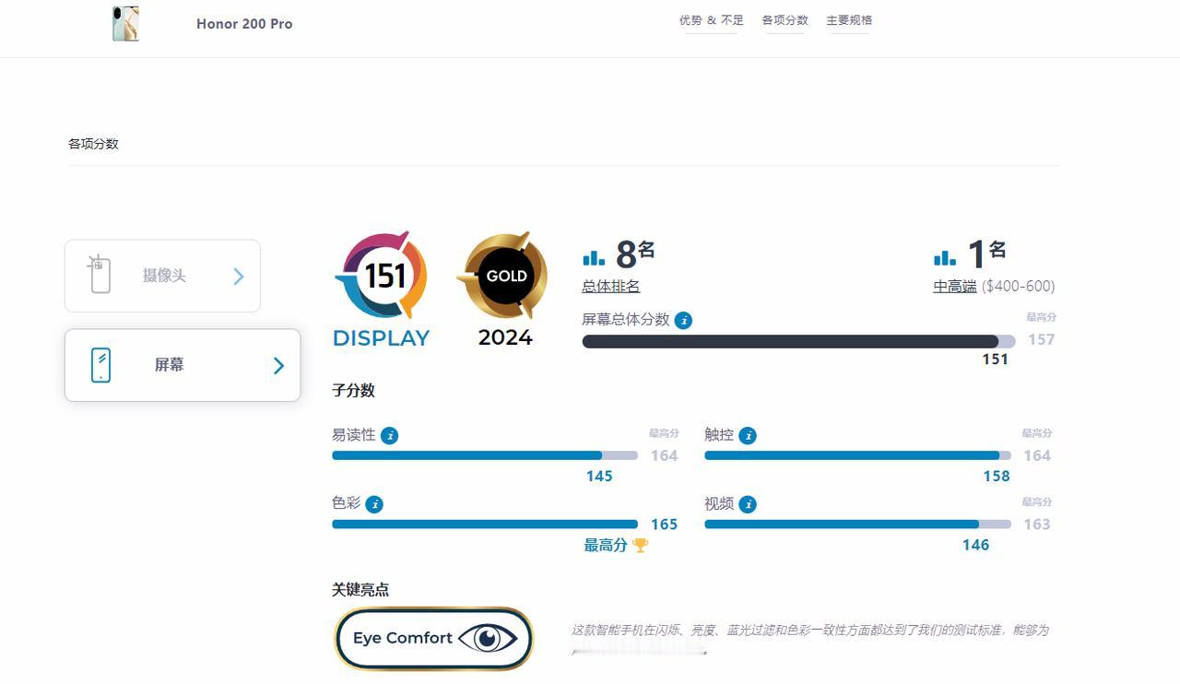
Task: Expand the 屏幕 chevron arrow
Action: 279,366
